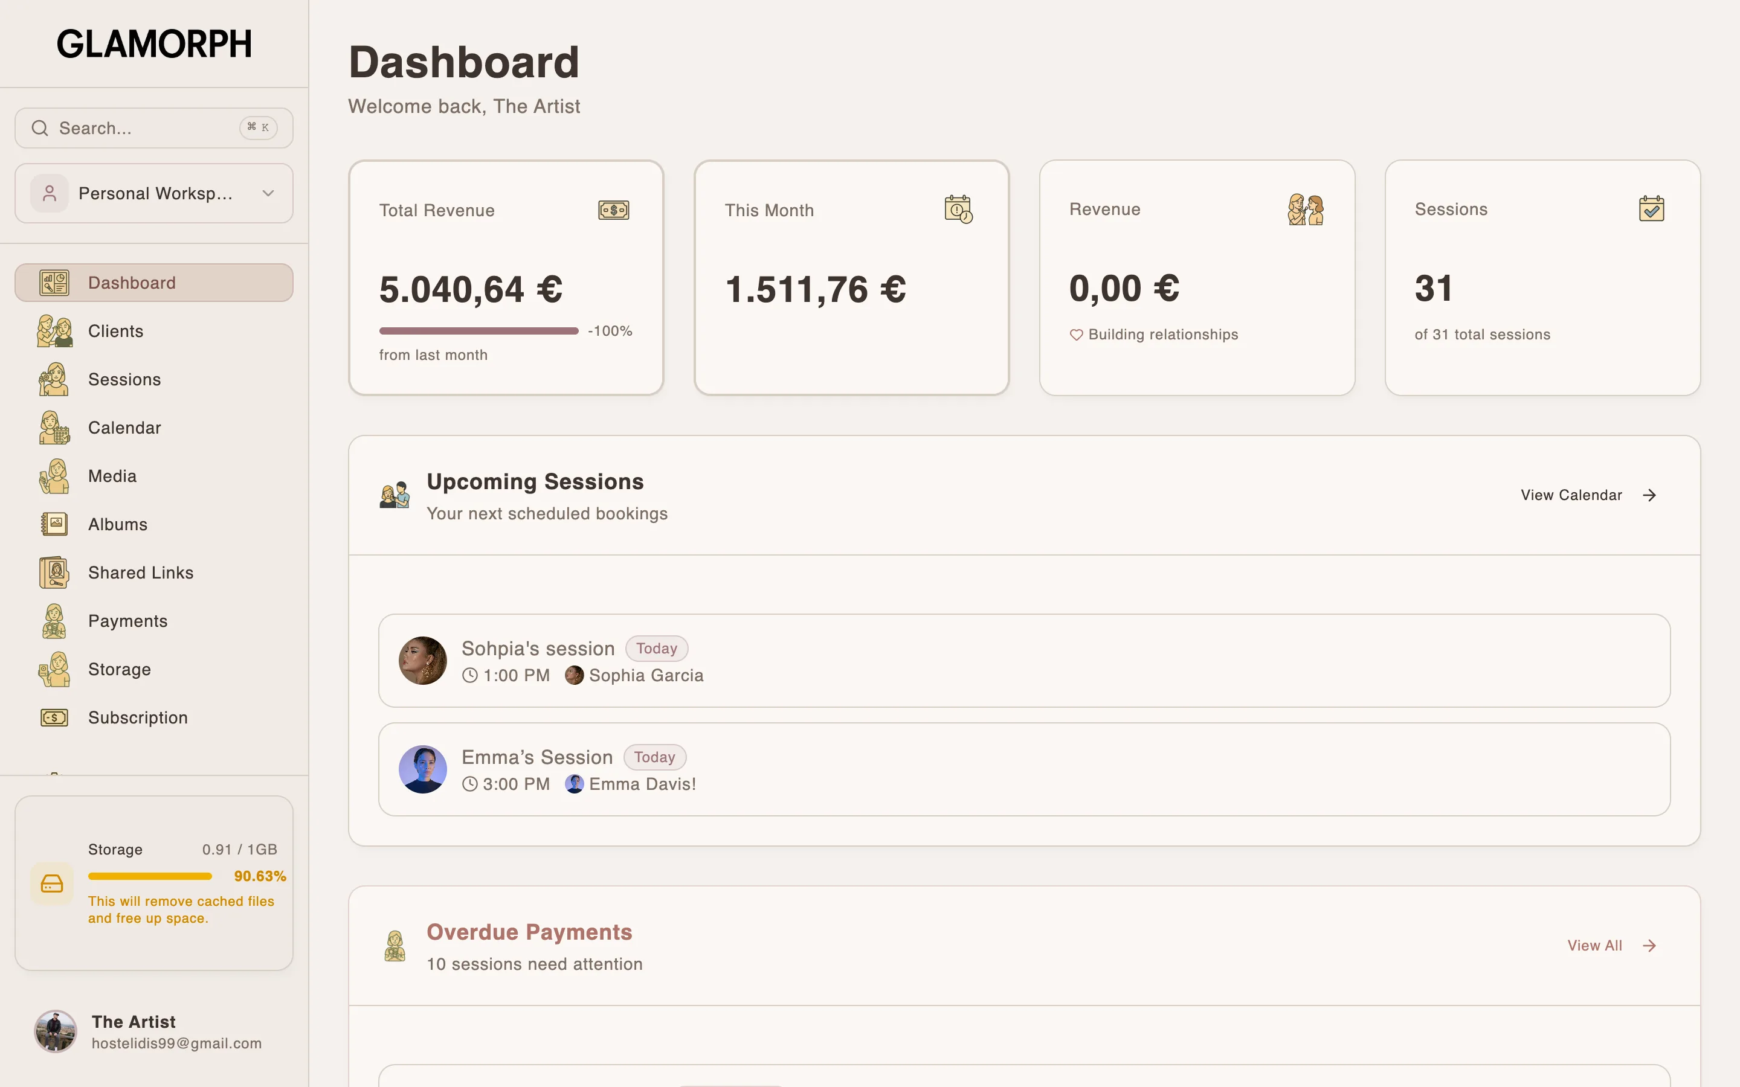Viewport: 1740px width, 1087px height.
Task: Open The Artist profile avatar
Action: (x=56, y=1031)
